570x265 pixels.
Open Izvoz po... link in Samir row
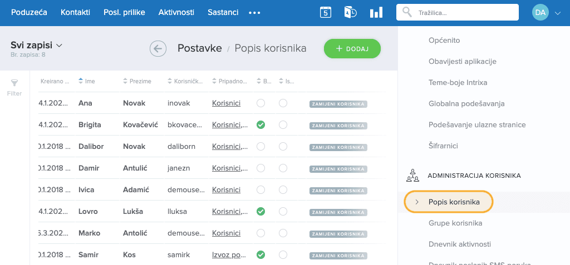click(230, 254)
